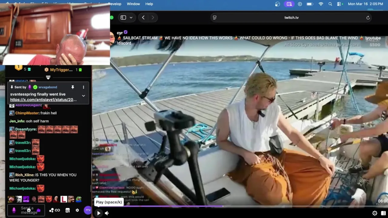Open the date and time in menu bar
Viewport: 388px width, 218px height.
365,4
